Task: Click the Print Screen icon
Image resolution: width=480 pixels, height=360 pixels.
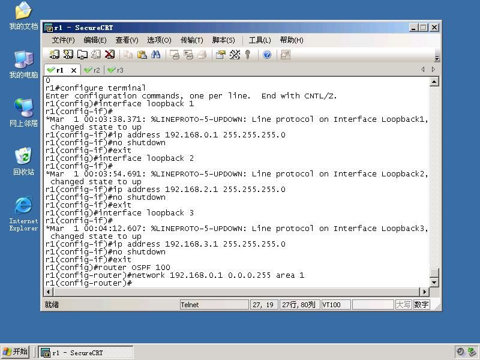Action: tap(175, 55)
